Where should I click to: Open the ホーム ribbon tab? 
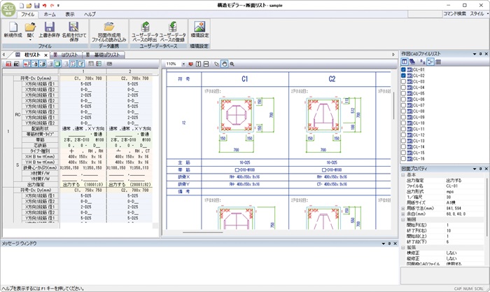click(x=50, y=14)
